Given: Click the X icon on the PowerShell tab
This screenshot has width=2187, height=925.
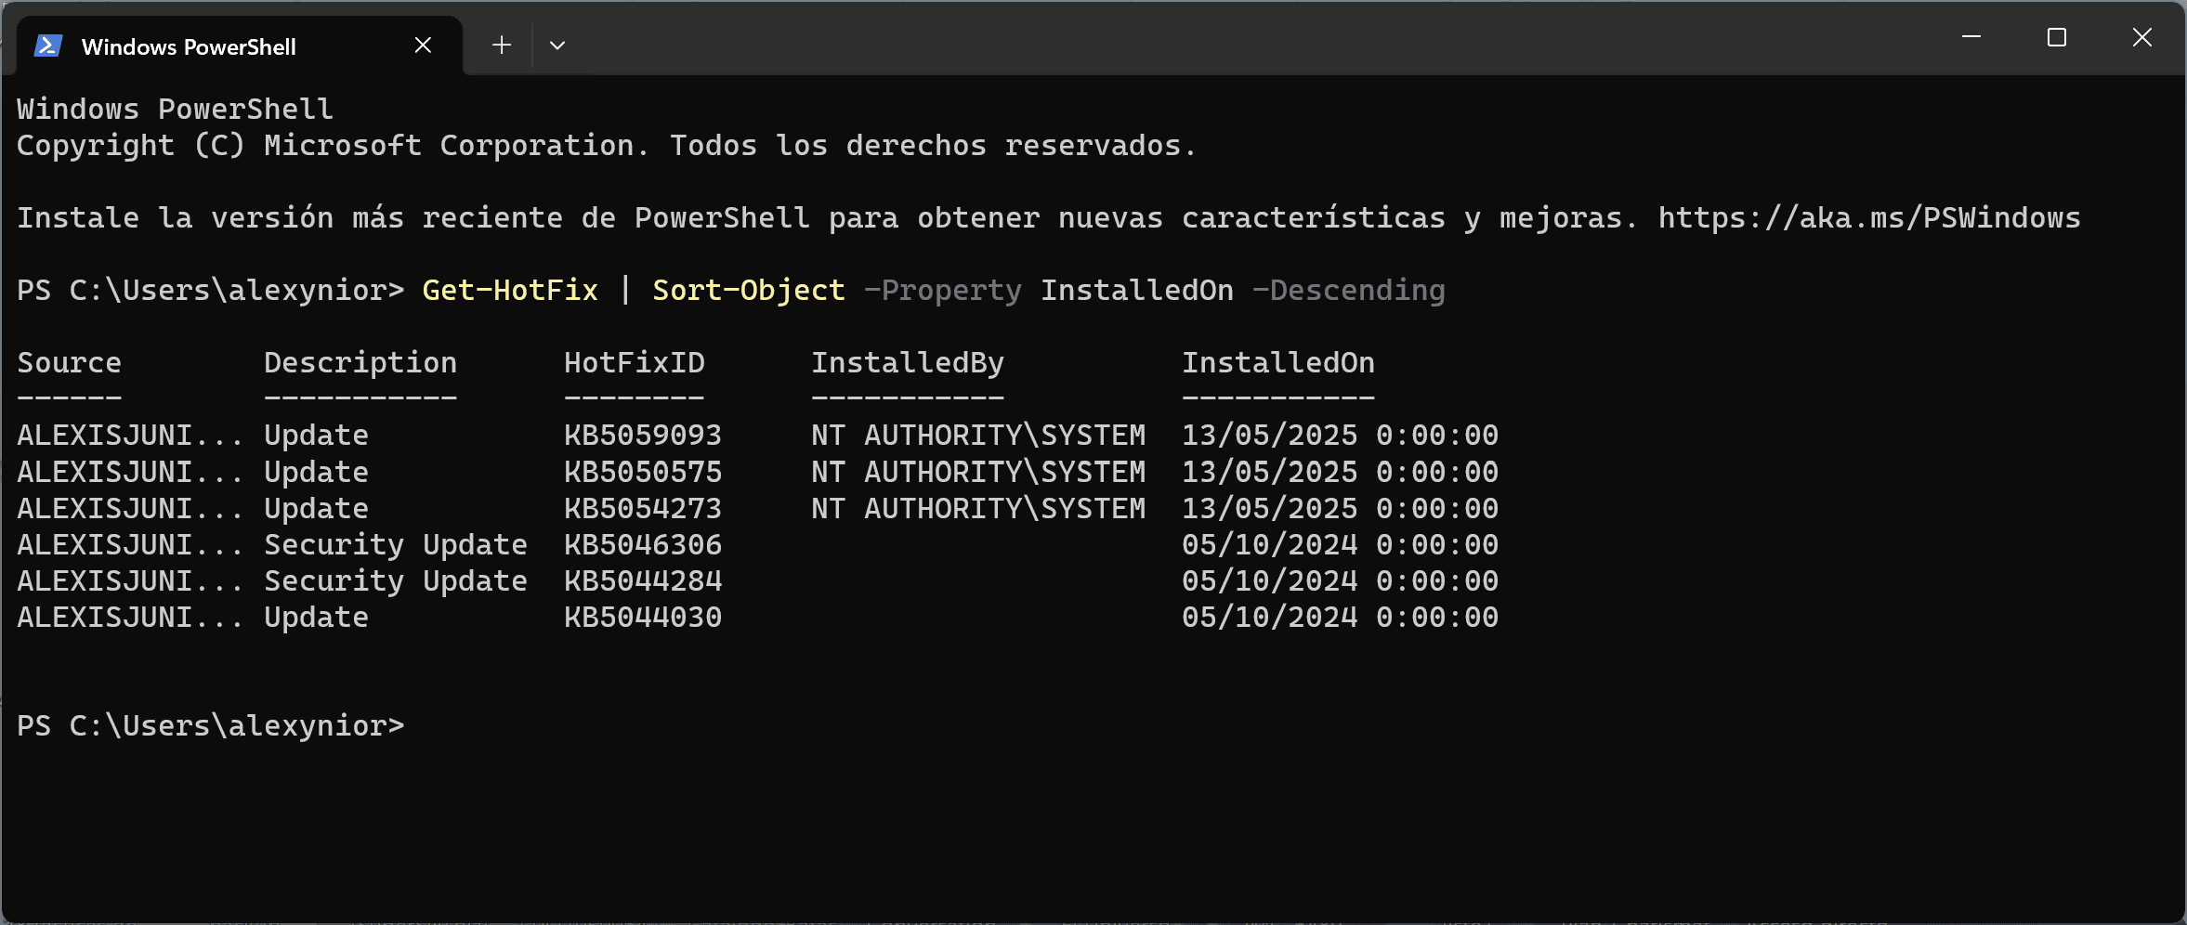Looking at the screenshot, I should 424,44.
